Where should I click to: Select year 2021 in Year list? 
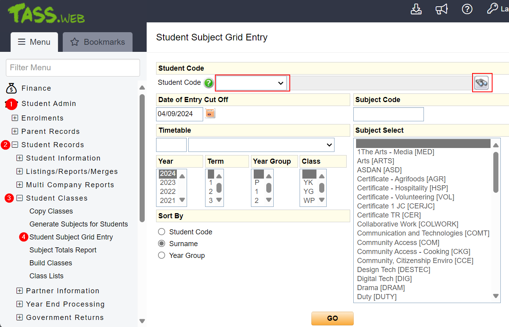(x=168, y=201)
